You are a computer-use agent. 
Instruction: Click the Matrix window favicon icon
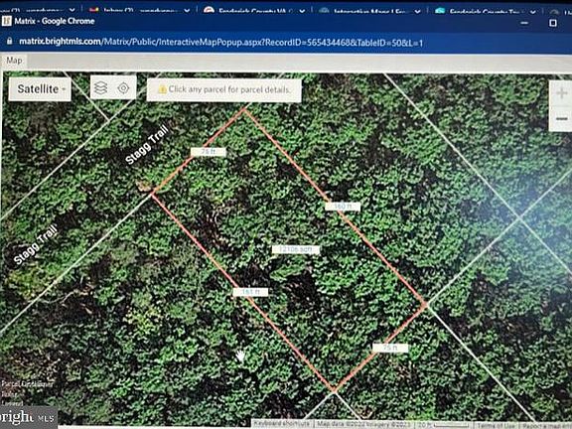click(7, 21)
